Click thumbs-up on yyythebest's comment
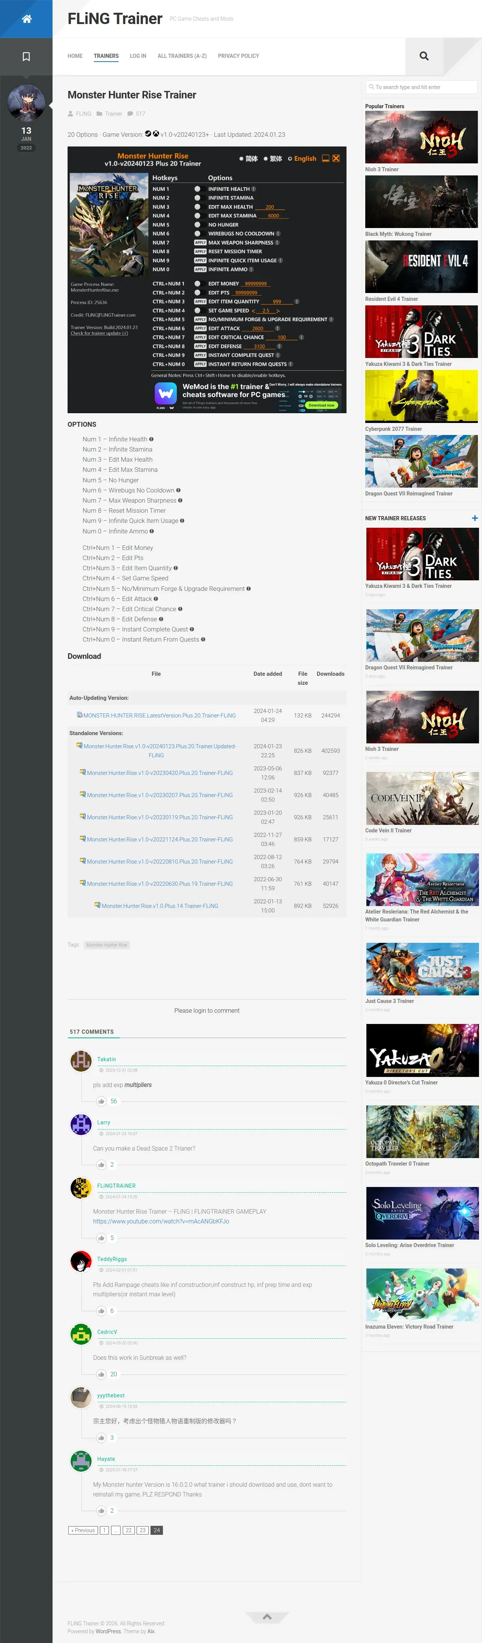This screenshot has height=1643, width=482. click(x=101, y=1438)
